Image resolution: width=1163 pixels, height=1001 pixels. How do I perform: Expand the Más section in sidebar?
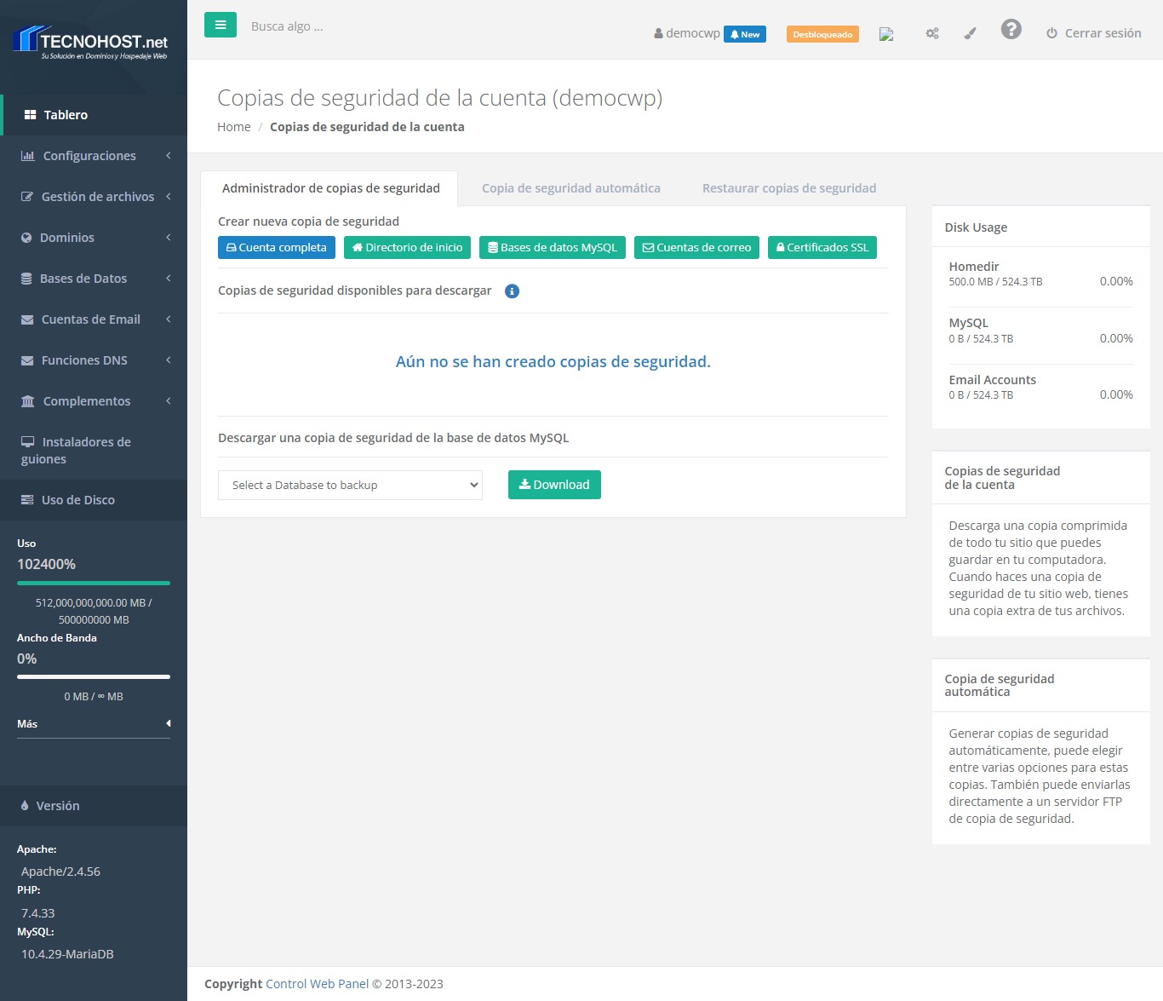pos(94,724)
